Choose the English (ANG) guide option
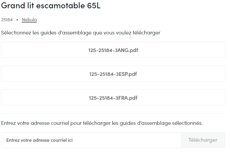Image resolution: width=230 pixels, height=153 pixels. point(113,50)
